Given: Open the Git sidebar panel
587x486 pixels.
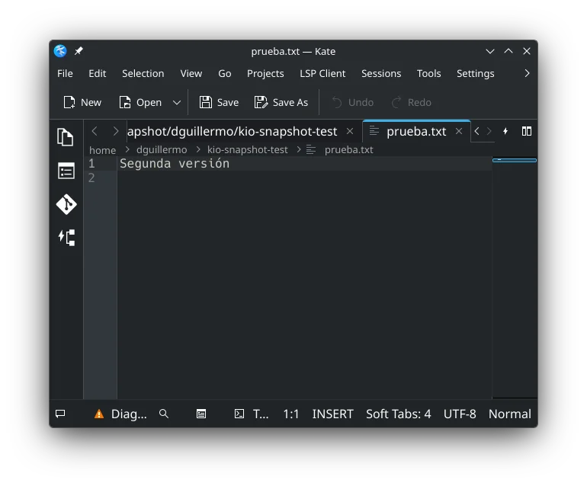Looking at the screenshot, I should (x=66, y=204).
